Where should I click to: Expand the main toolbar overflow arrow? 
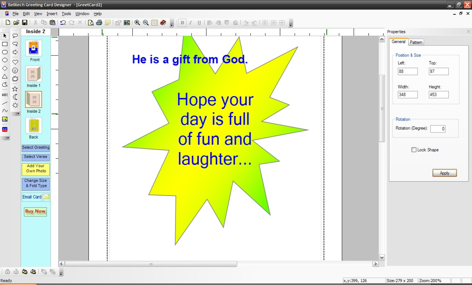point(172,24)
